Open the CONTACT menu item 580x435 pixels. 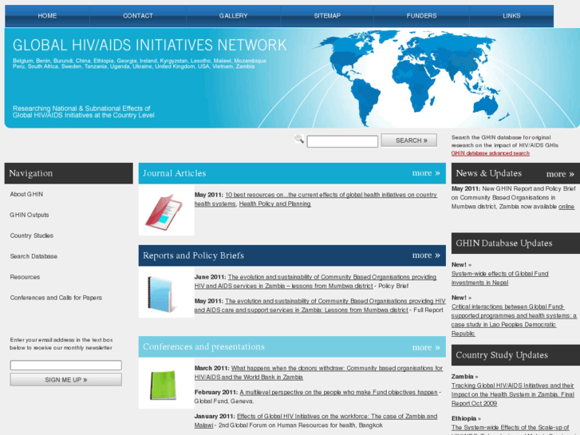click(x=138, y=16)
